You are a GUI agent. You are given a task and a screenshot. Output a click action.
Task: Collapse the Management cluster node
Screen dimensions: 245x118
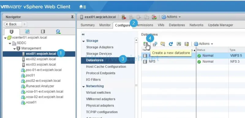coord(14,49)
